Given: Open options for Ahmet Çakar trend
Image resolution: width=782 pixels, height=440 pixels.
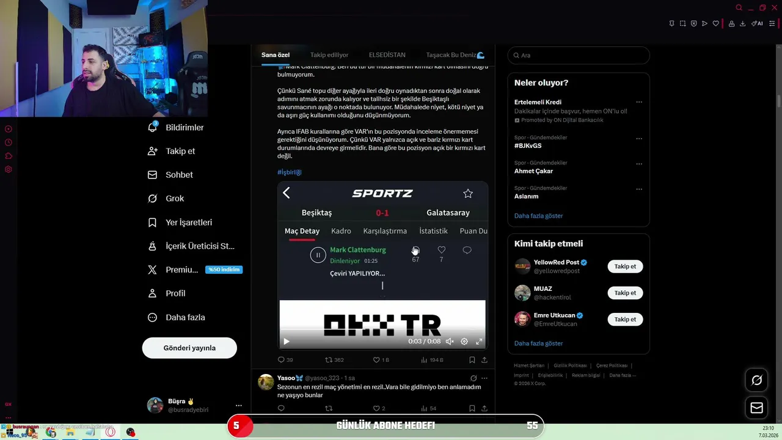Looking at the screenshot, I should (639, 164).
